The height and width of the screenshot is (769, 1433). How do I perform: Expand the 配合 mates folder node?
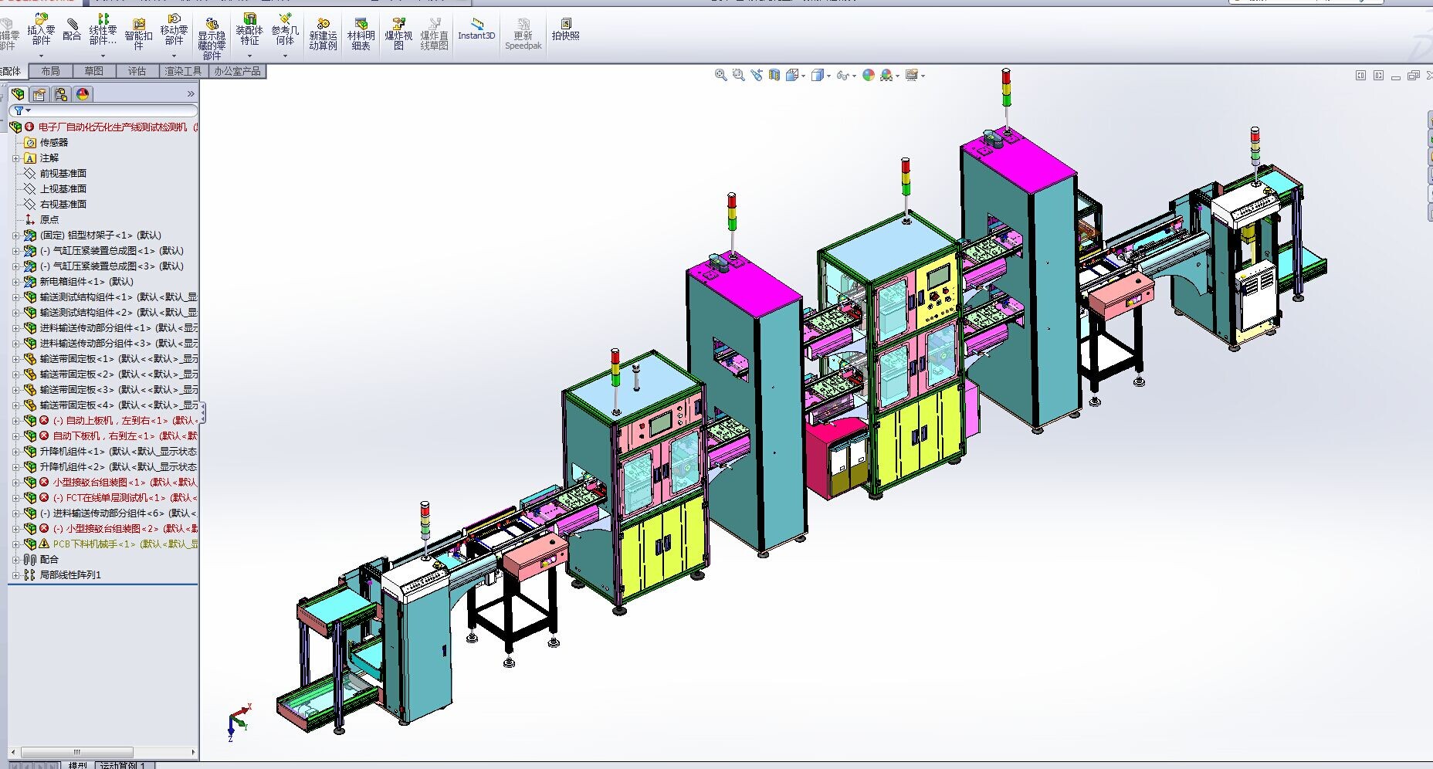16,560
